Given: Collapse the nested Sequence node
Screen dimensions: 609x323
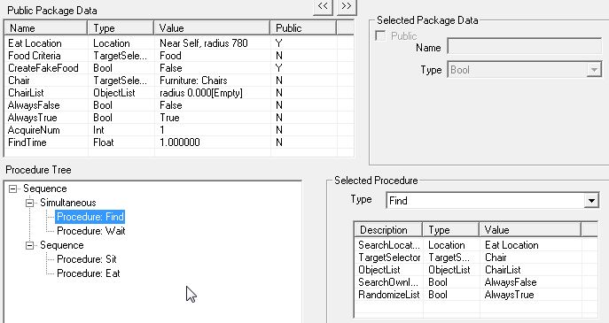Looking at the screenshot, I should 30,245.
